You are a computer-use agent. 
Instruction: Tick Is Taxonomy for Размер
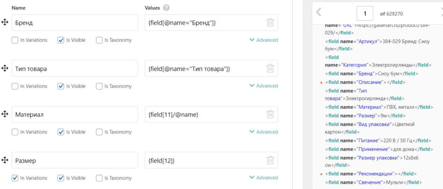99,178
